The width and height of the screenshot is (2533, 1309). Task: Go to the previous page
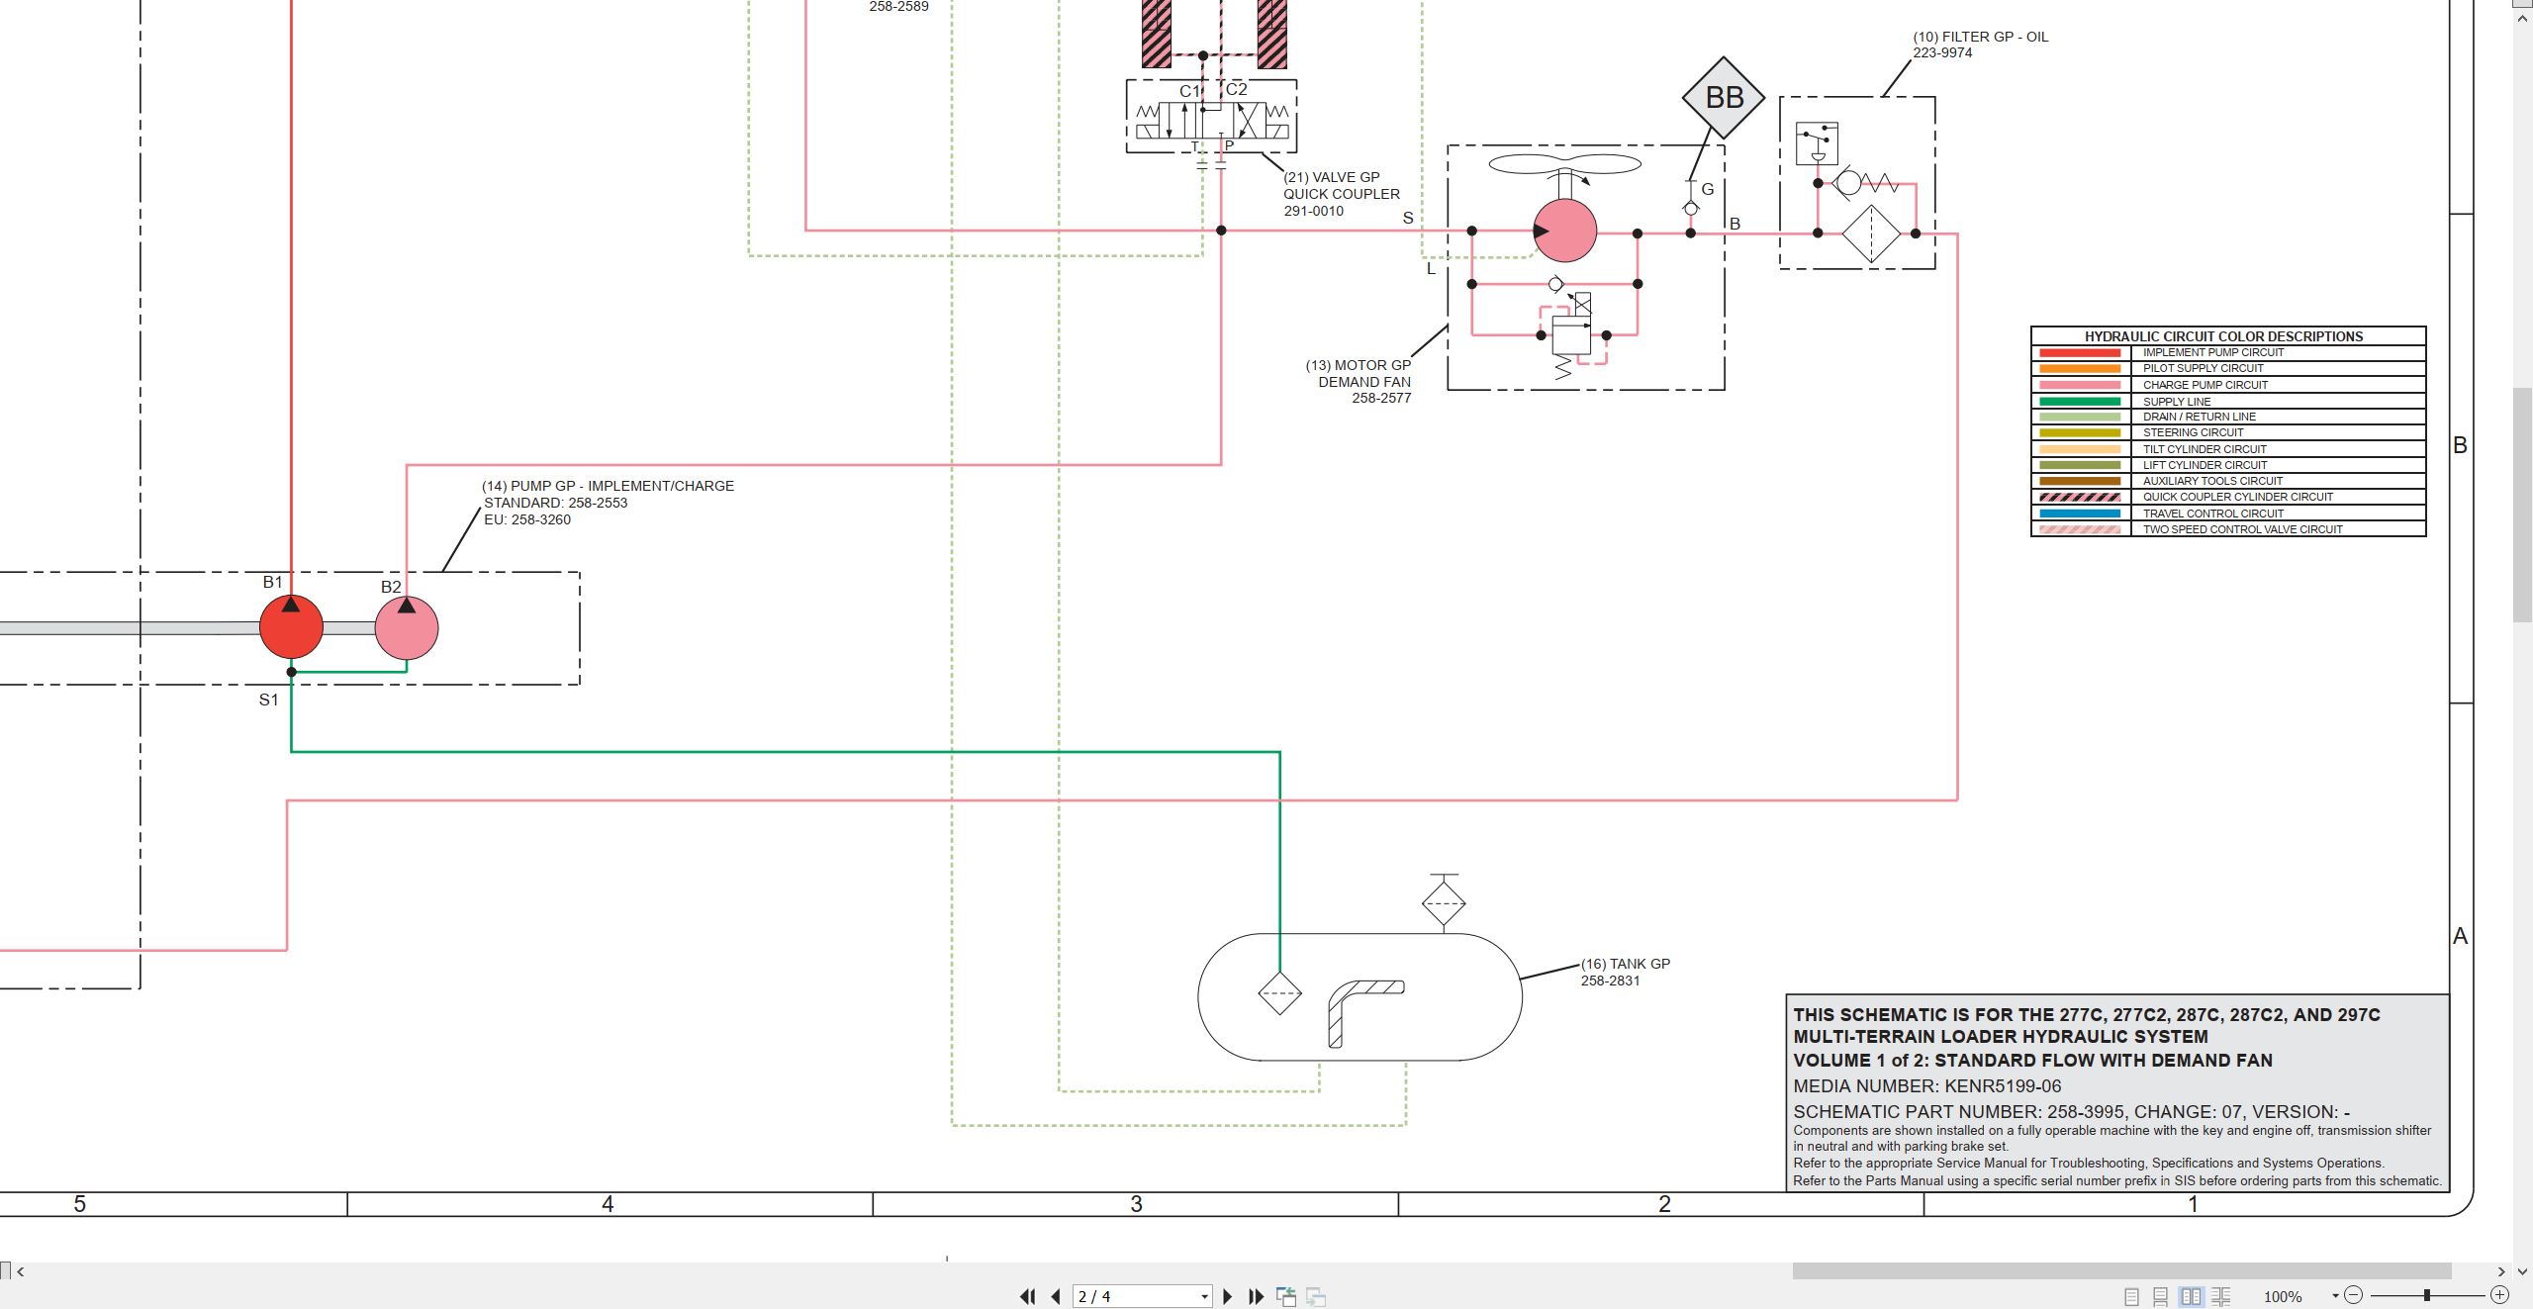1056,1296
